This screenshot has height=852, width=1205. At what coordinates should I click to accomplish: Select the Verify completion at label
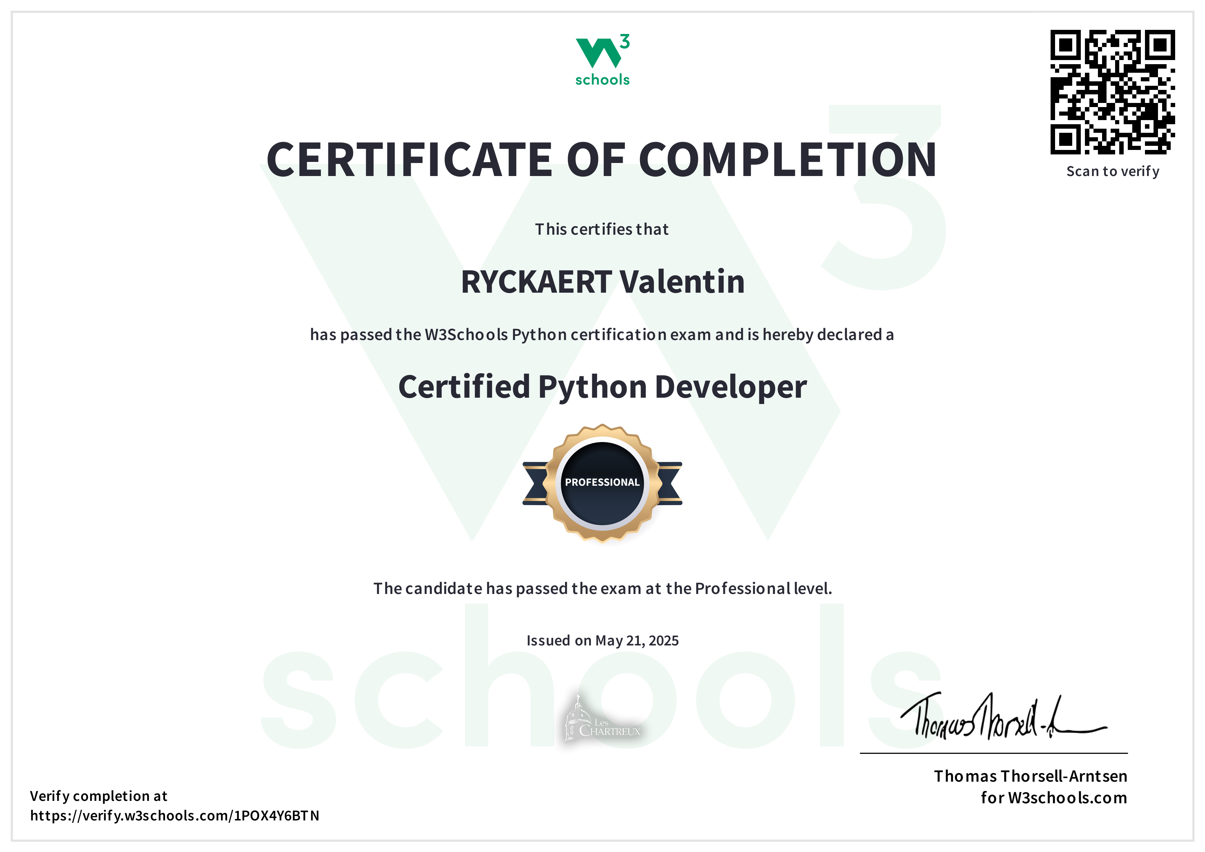(x=99, y=796)
